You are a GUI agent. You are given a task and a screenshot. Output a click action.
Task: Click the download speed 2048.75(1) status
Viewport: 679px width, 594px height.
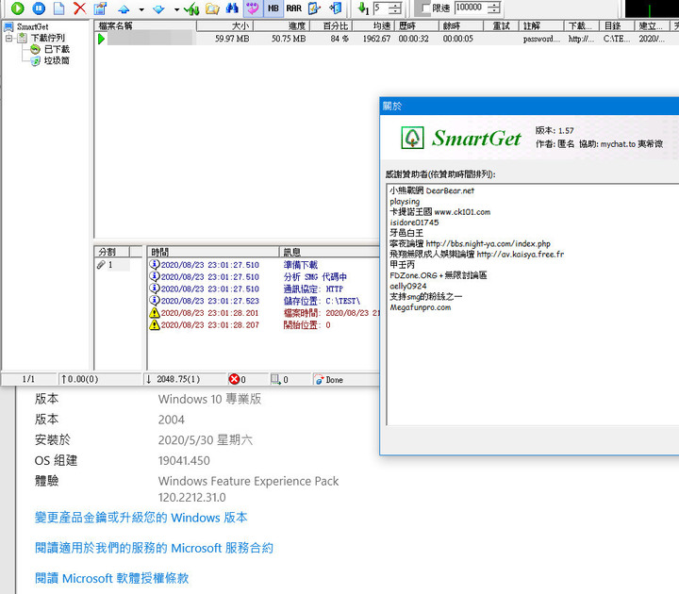pos(174,379)
